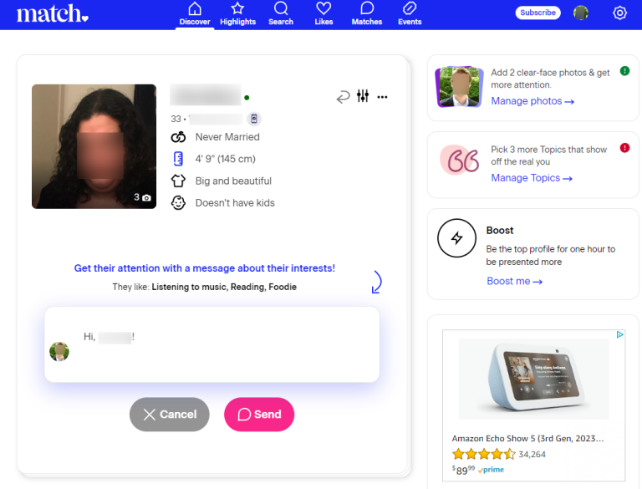This screenshot has height=489, width=642.
Task: Click the Boost lightning bolt icon
Action: (x=456, y=239)
